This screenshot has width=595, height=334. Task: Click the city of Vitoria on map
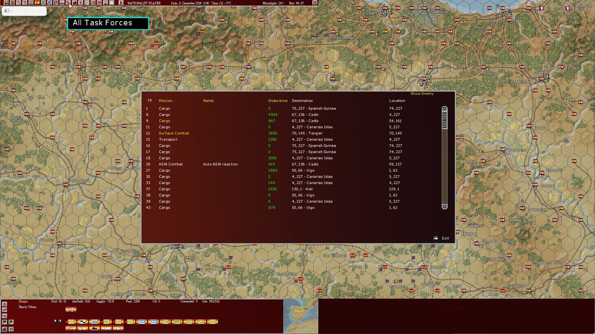pyautogui.click(x=424, y=79)
